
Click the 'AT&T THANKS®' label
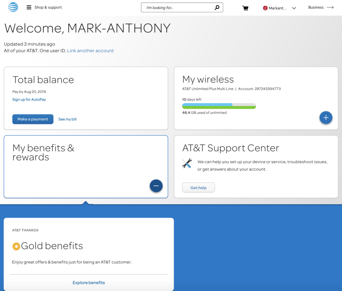(25, 230)
